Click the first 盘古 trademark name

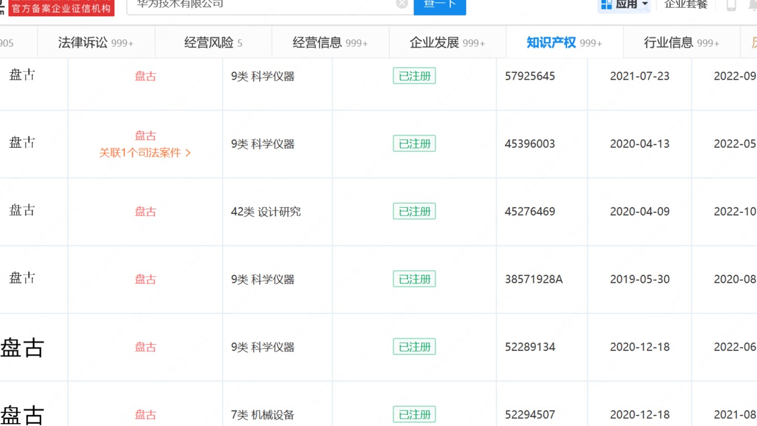click(x=145, y=76)
